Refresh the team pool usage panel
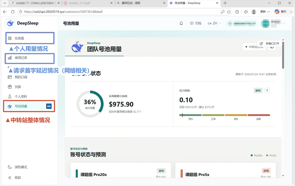 [272, 48]
